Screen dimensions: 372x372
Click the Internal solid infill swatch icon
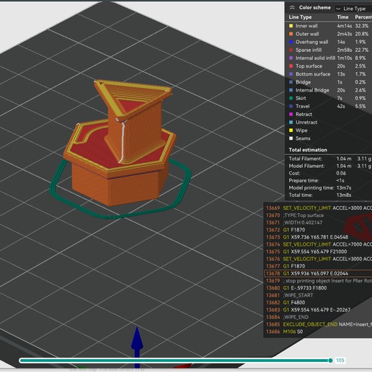click(x=291, y=58)
